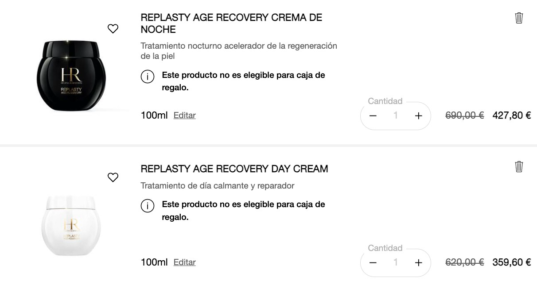Add Day Cream to wishlist heart
Image resolution: width=537 pixels, height=285 pixels.
(113, 177)
